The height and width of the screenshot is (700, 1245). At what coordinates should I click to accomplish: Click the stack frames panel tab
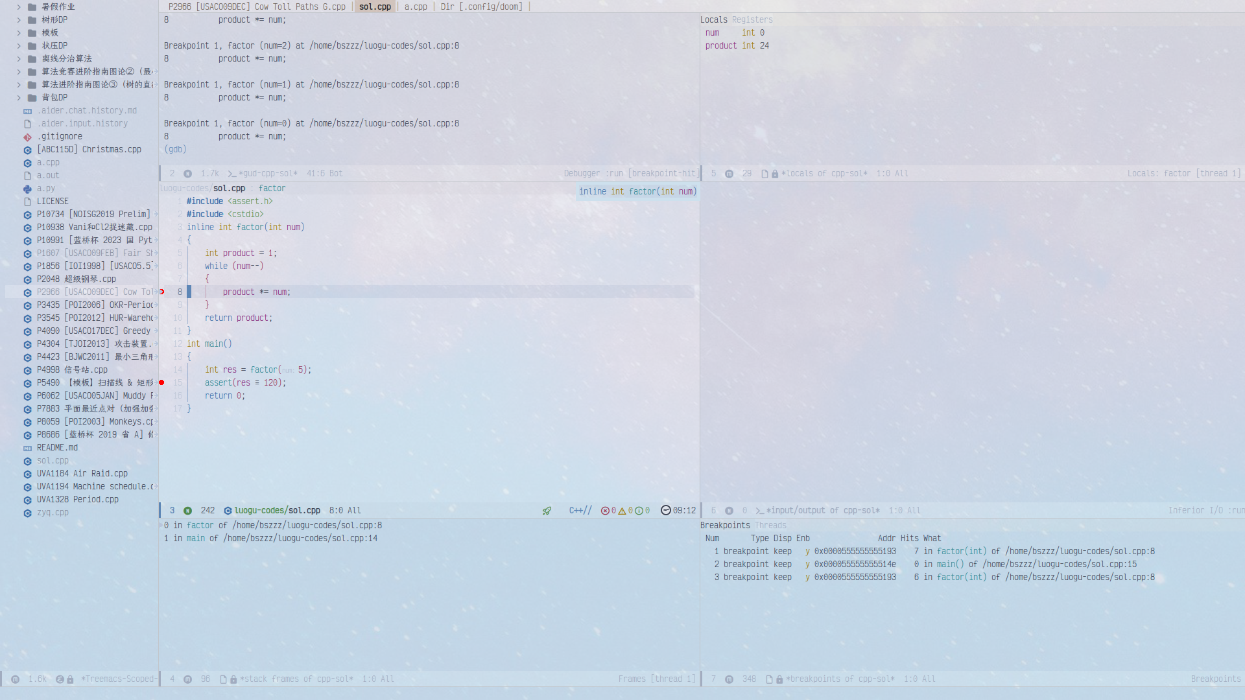[x=296, y=678]
